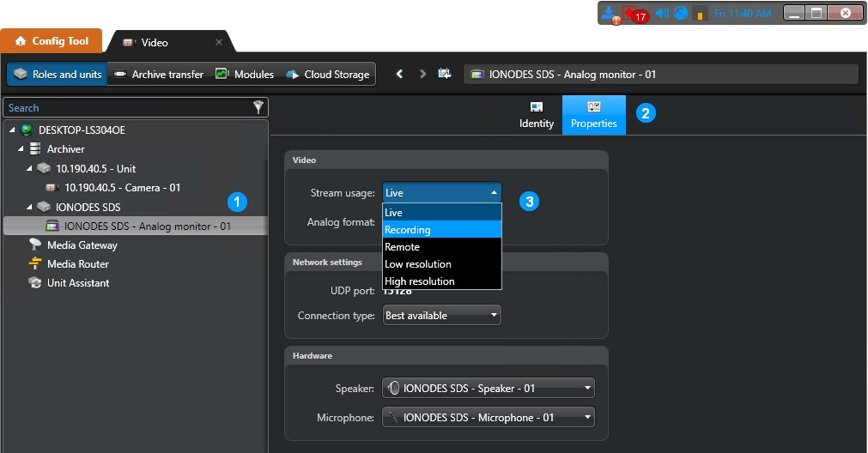Select the Media Router role
Viewport: 868px width, 453px height.
click(x=77, y=264)
